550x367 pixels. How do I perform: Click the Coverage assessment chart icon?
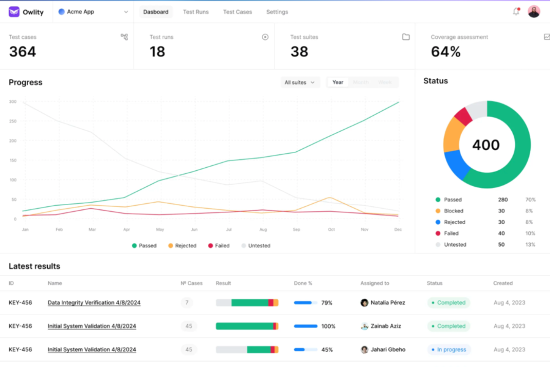547,36
